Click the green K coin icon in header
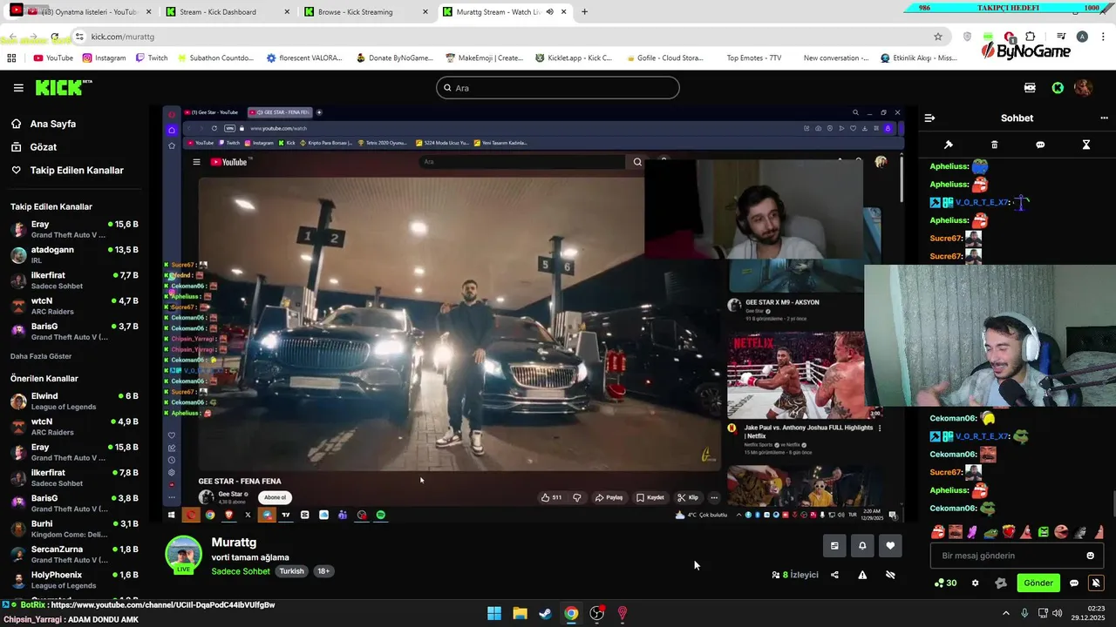The height and width of the screenshot is (627, 1116). (x=1058, y=88)
